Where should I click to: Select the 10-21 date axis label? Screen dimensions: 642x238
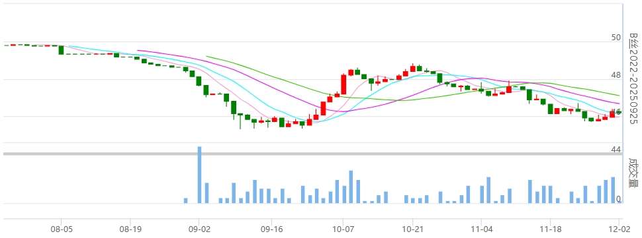point(412,229)
